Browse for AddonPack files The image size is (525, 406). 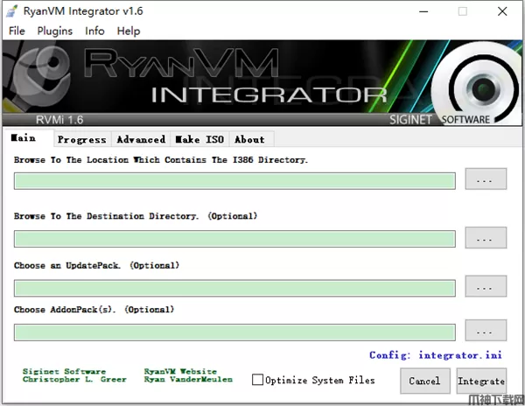click(486, 331)
